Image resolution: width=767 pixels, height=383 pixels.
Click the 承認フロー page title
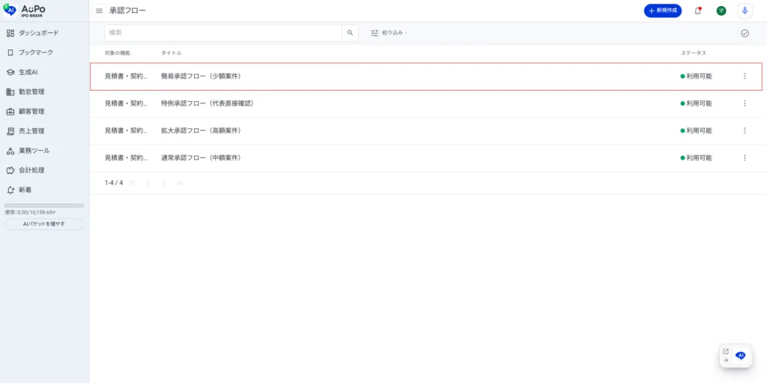(x=127, y=10)
